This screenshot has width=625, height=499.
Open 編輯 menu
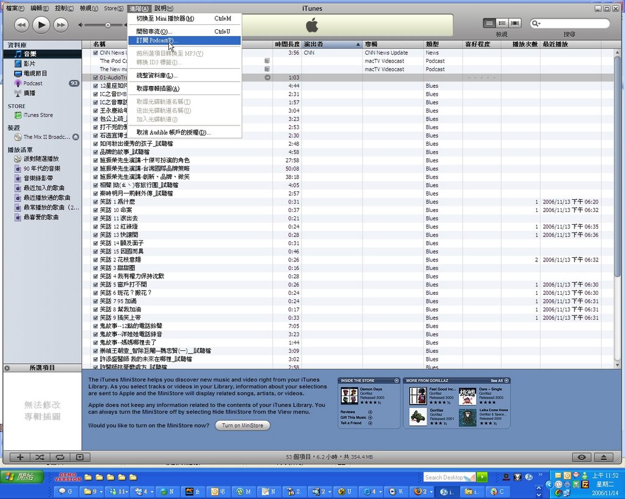pyautogui.click(x=40, y=8)
